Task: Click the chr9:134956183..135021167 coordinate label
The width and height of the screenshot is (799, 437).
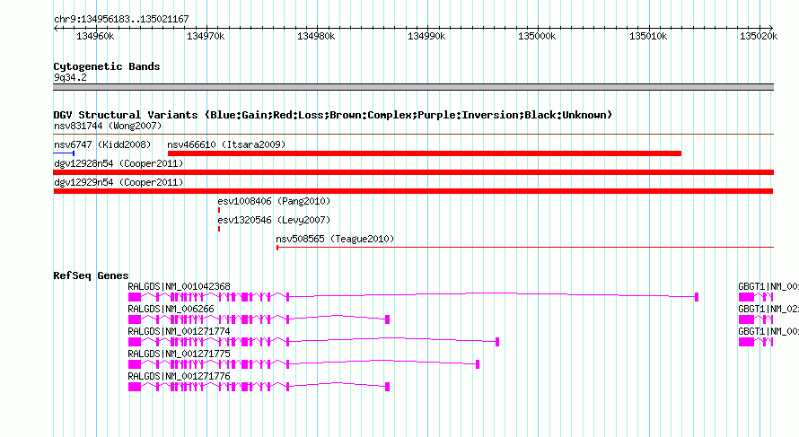Action: click(x=121, y=19)
